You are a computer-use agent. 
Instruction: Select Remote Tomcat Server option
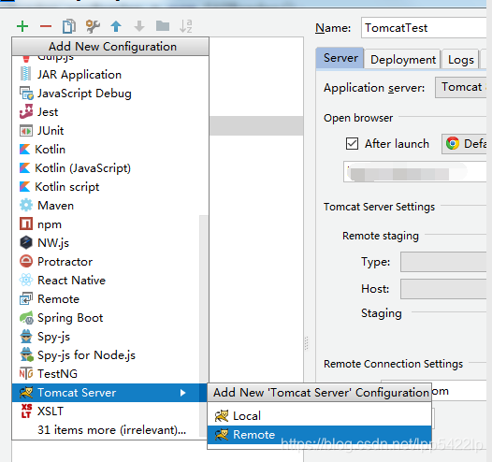(319, 435)
